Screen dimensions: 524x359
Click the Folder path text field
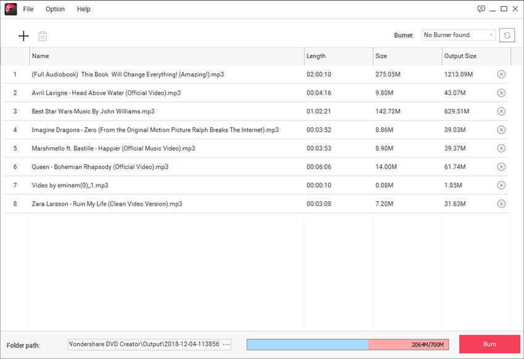click(x=144, y=344)
